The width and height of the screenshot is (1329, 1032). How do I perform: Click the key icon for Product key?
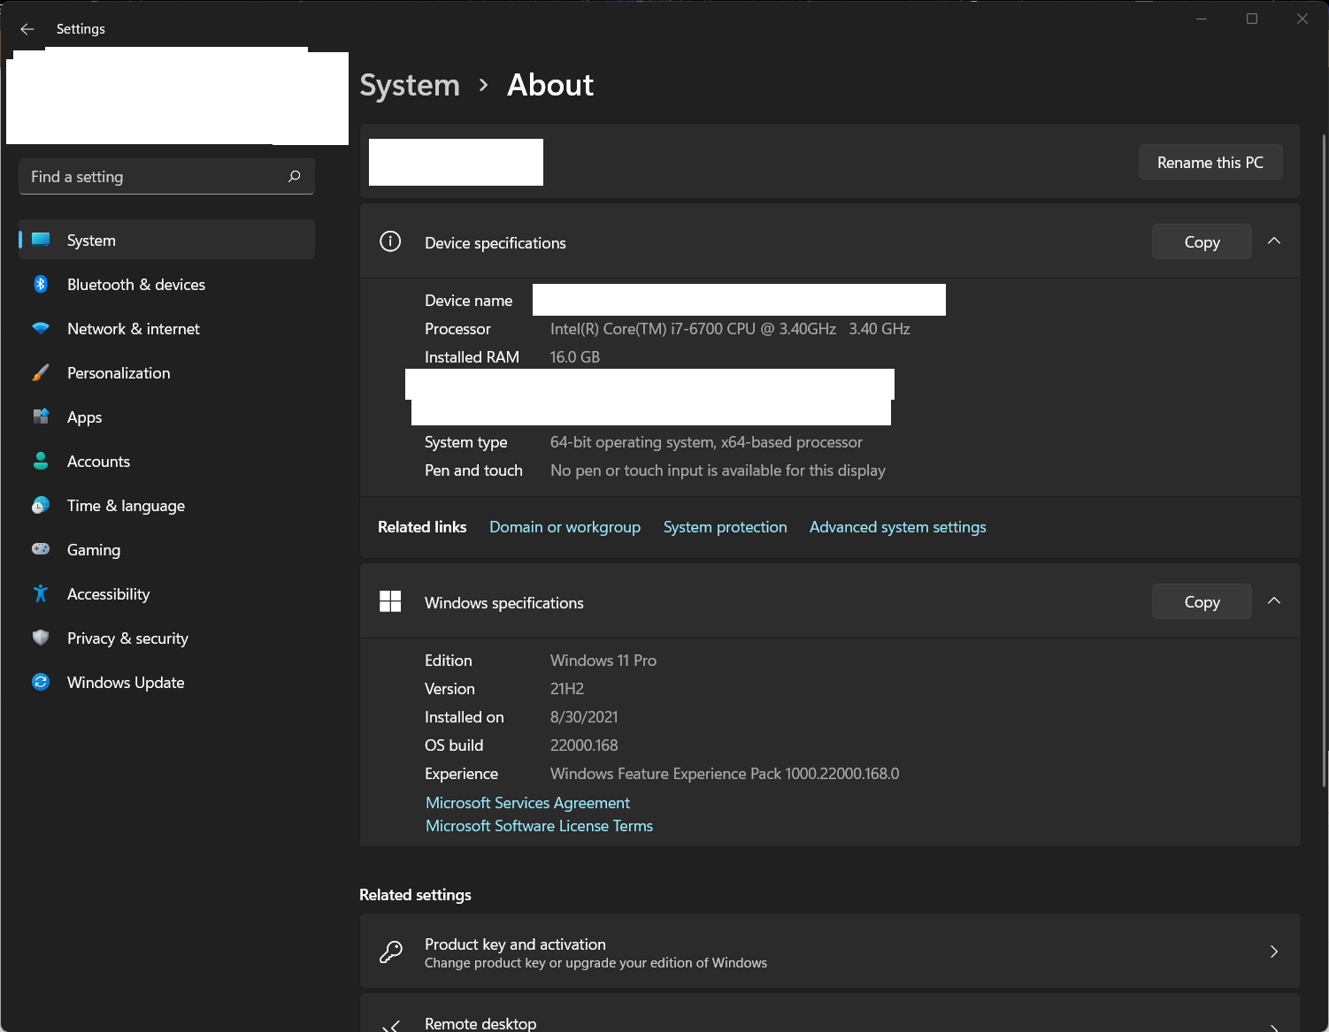390,952
